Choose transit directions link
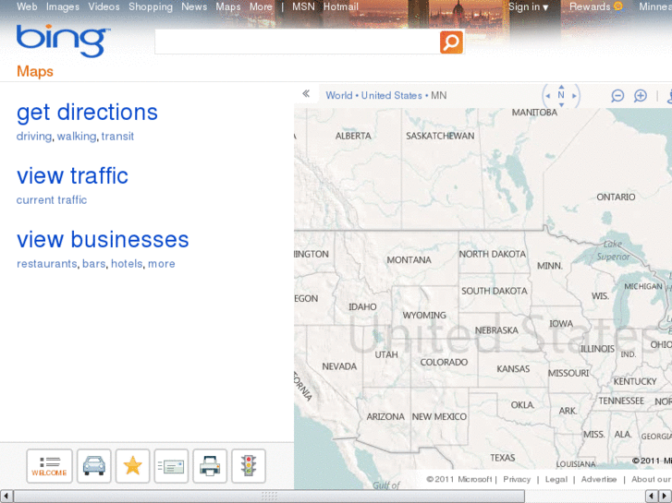 118,136
